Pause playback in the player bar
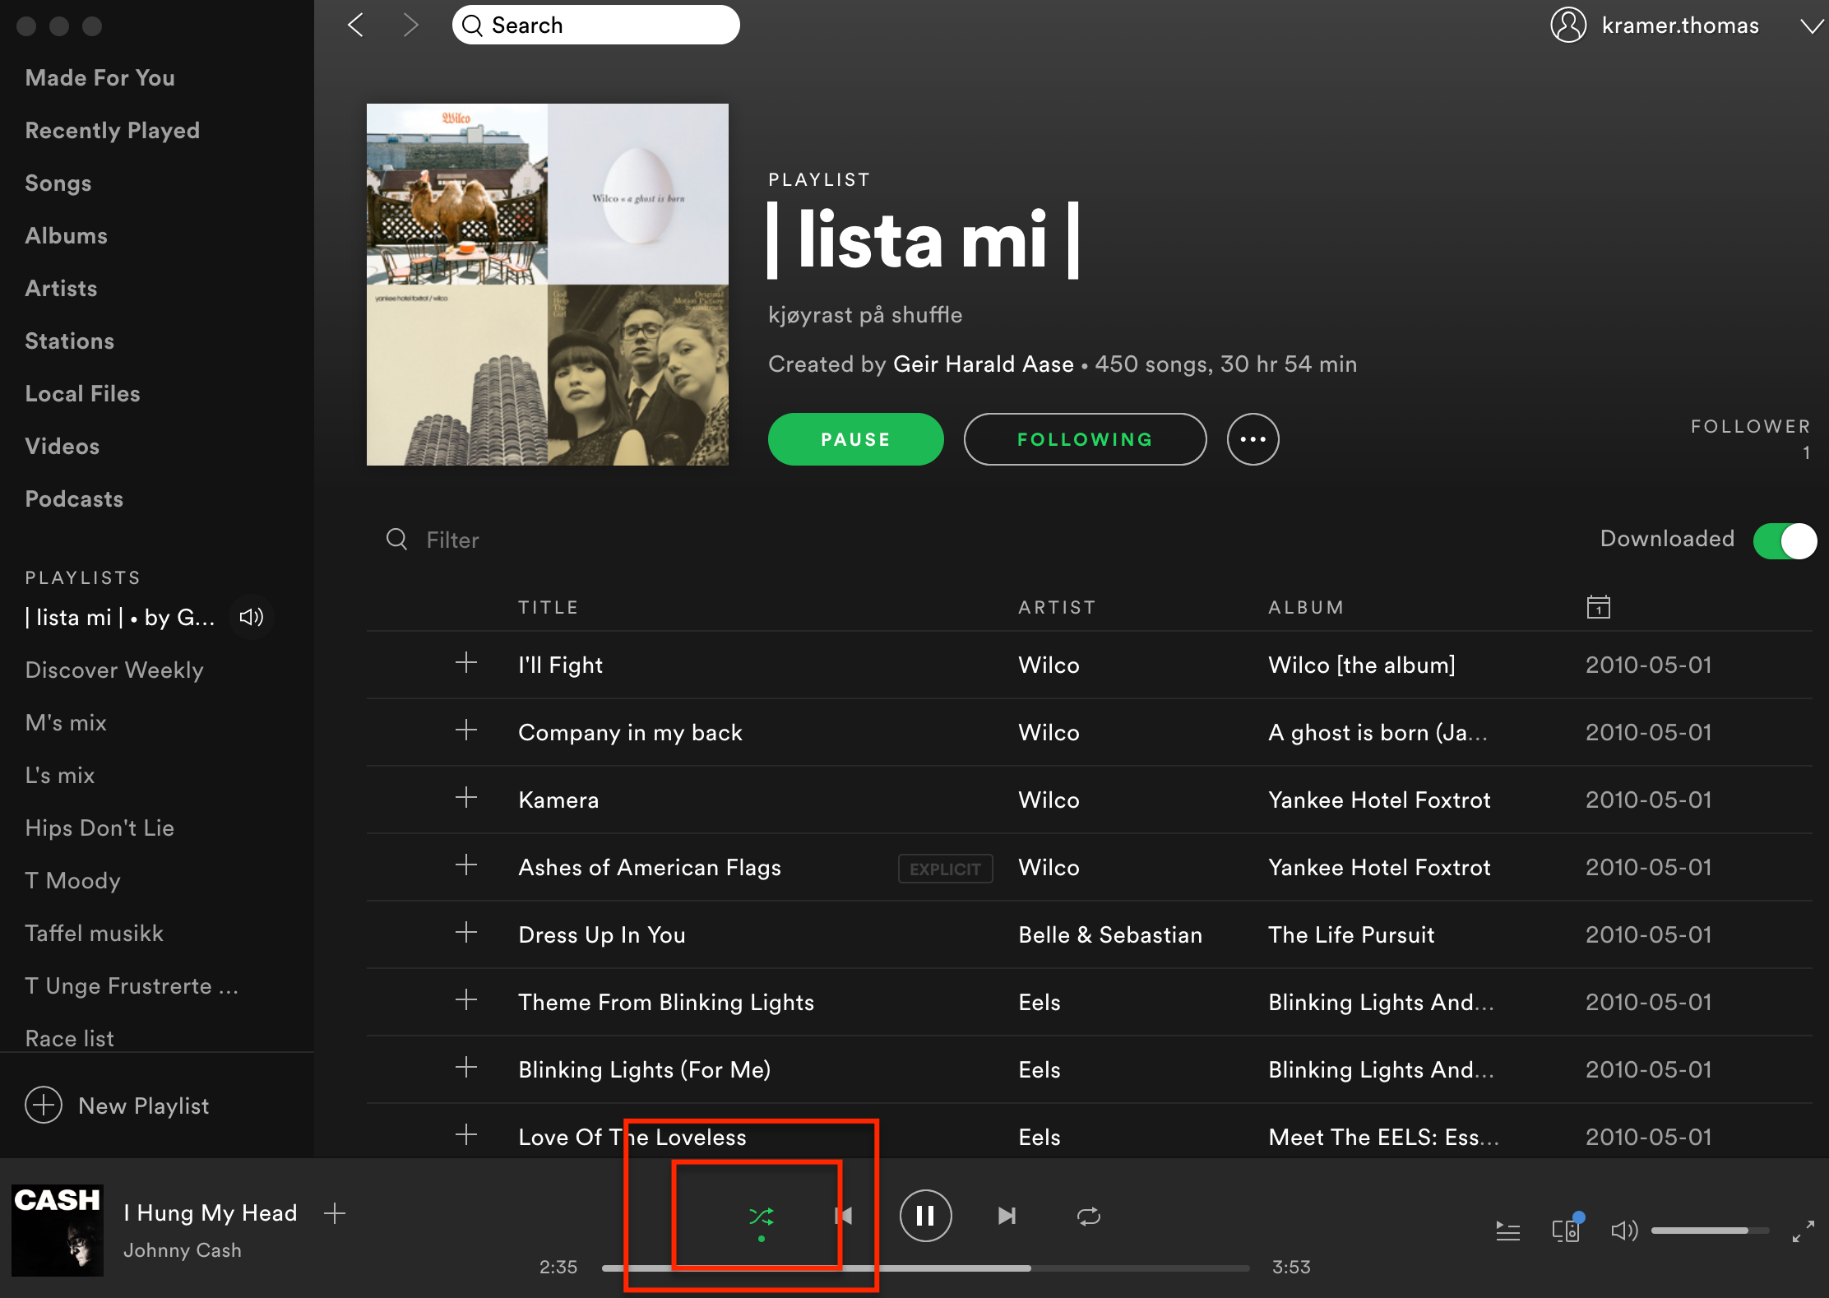Viewport: 1829px width, 1298px height. point(925,1216)
